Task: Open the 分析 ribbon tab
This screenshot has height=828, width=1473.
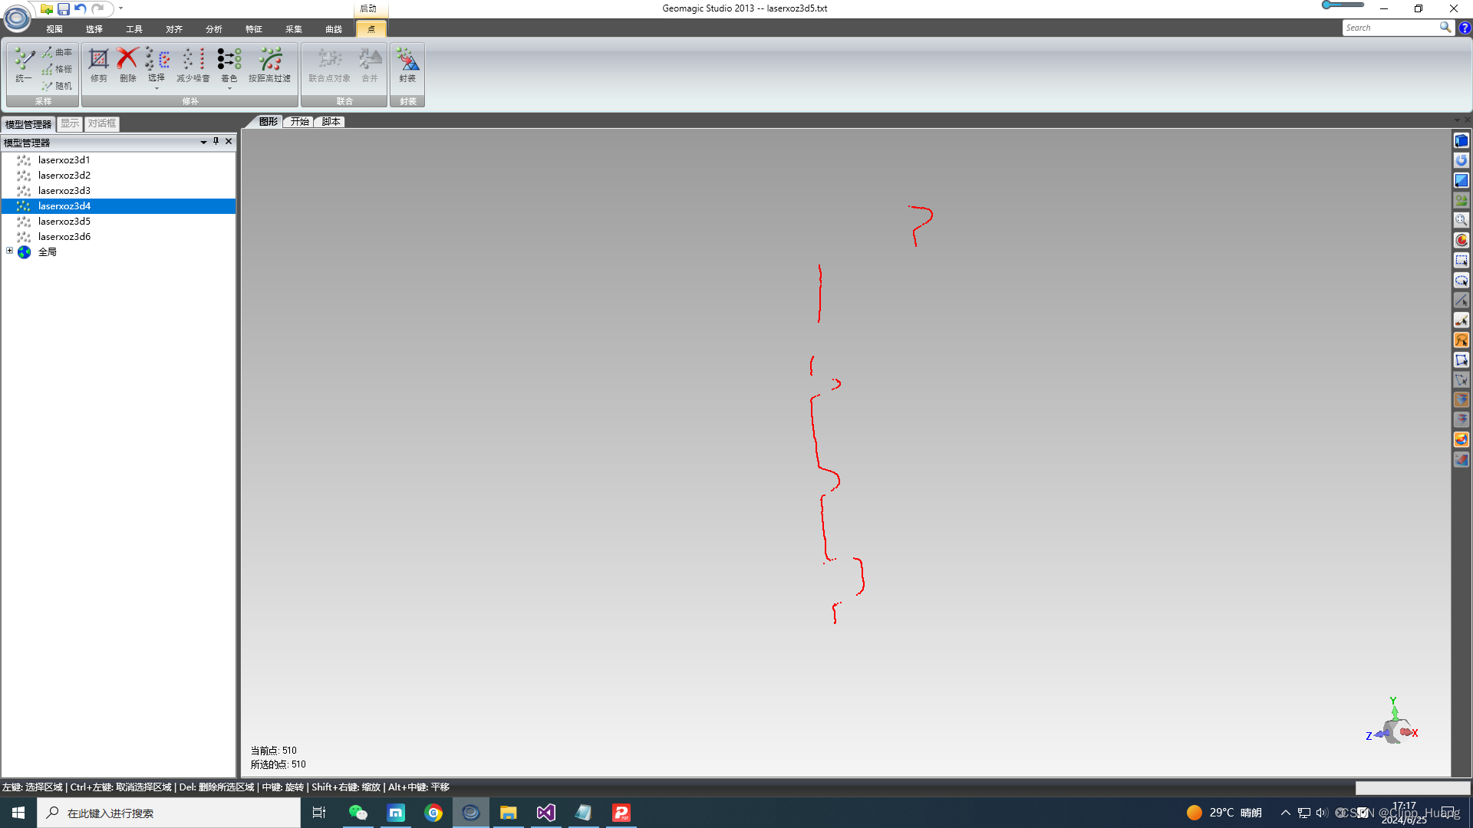Action: tap(213, 29)
